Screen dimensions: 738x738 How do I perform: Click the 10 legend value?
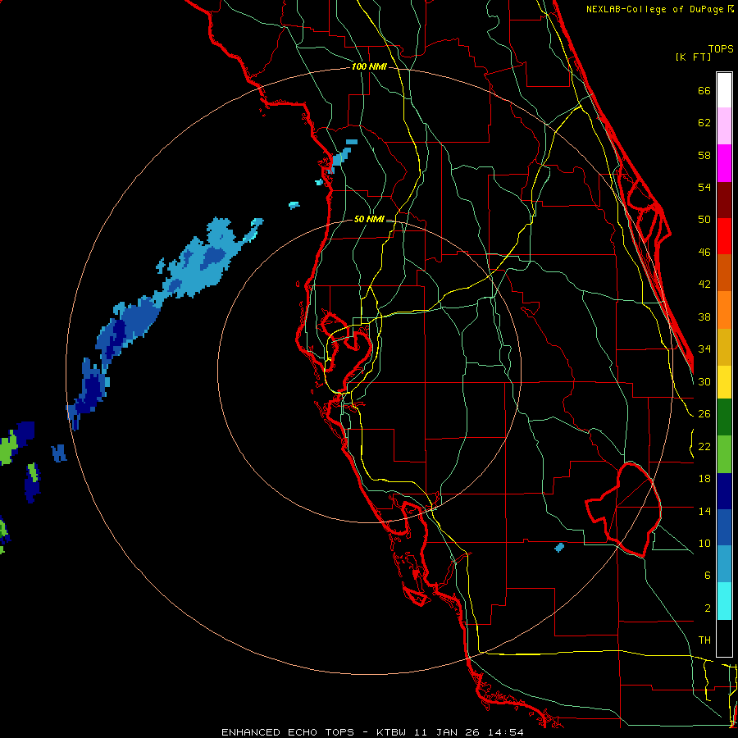[x=704, y=543]
